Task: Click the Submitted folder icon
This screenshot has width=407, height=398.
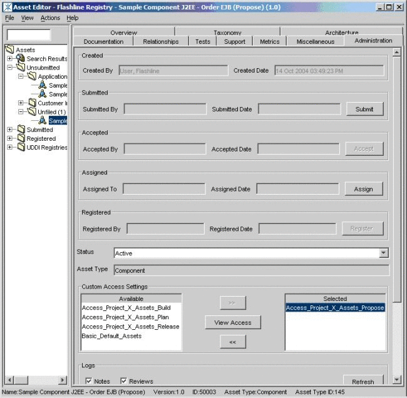Action: coord(21,130)
